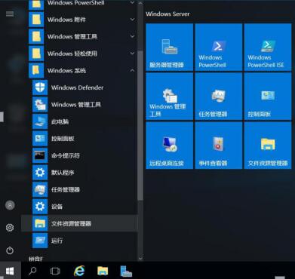Open 服务器管理器 tile
The width and height of the screenshot is (295, 279).
[x=170, y=48]
